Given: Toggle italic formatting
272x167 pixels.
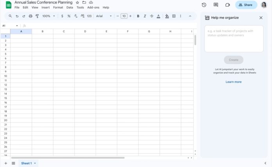Looking at the screenshot, I should click(x=145, y=16).
